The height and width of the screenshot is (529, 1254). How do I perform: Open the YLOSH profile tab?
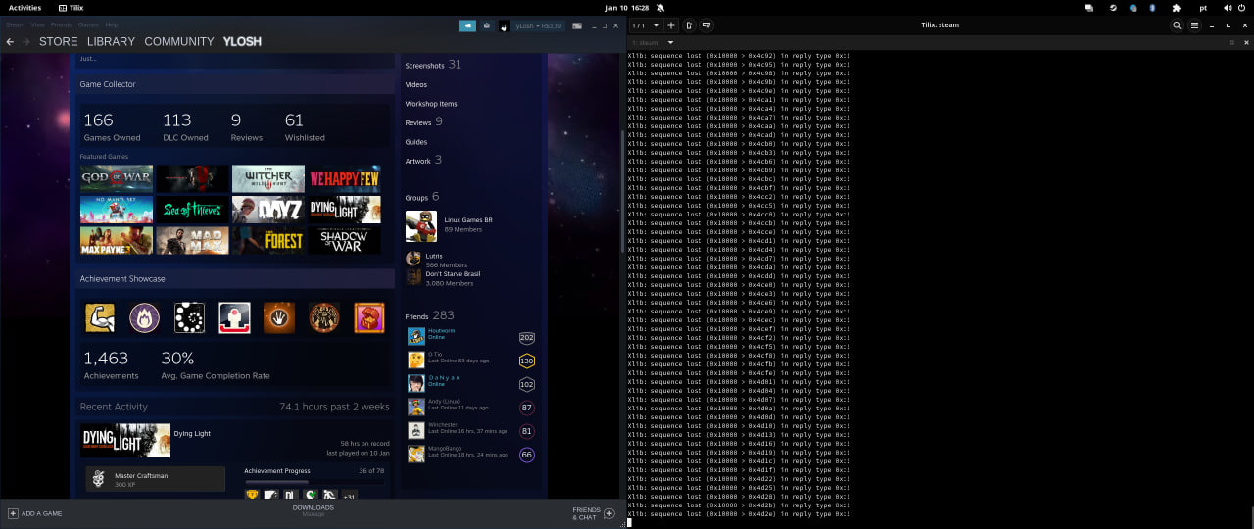[242, 42]
